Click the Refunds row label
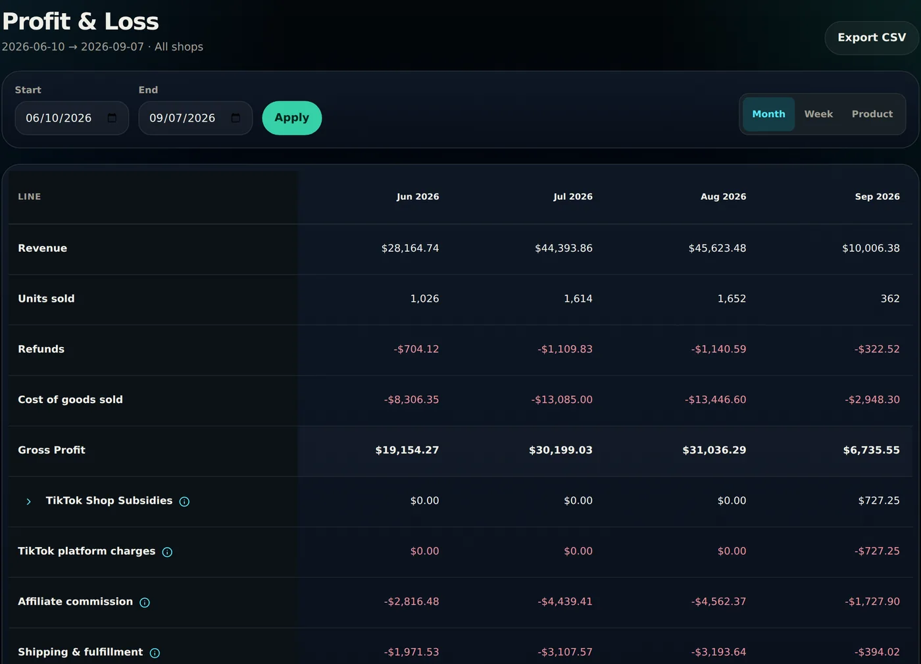Viewport: 921px width, 664px height. [x=41, y=349]
